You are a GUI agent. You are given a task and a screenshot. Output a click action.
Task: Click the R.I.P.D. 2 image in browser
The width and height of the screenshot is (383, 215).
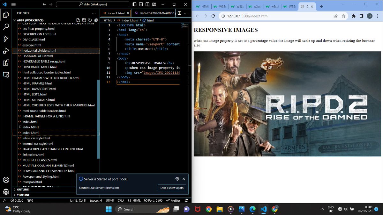(287, 104)
